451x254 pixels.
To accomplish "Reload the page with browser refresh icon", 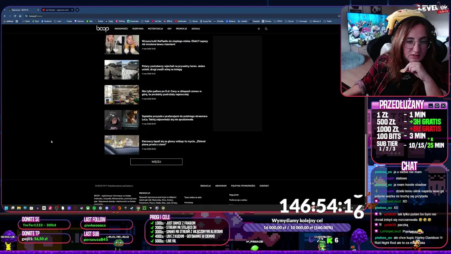I will 15,16.
